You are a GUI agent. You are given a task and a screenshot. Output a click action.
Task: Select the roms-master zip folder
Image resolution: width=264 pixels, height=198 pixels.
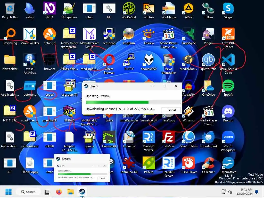pyautogui.click(x=30, y=139)
